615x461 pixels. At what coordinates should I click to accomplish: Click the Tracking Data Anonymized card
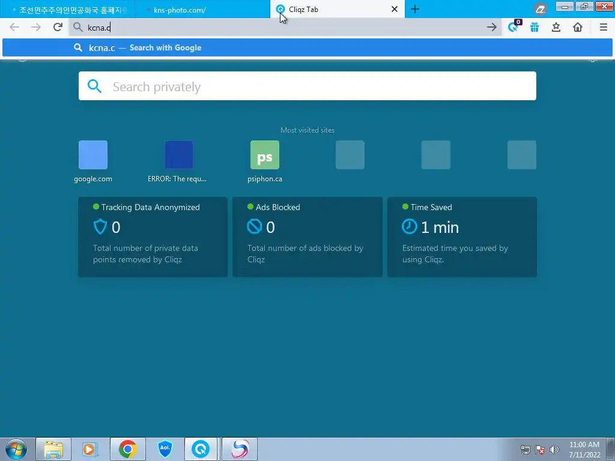tap(153, 237)
